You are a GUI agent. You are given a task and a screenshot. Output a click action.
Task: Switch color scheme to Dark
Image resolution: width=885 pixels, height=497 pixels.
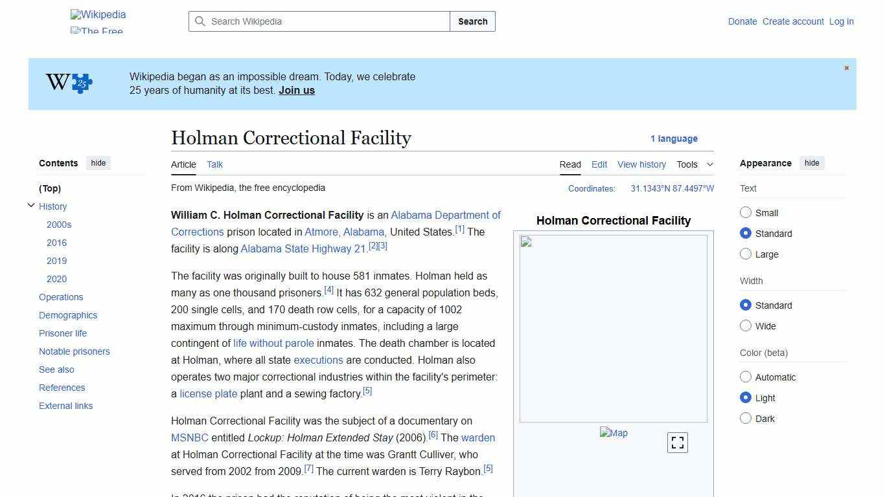click(x=746, y=418)
